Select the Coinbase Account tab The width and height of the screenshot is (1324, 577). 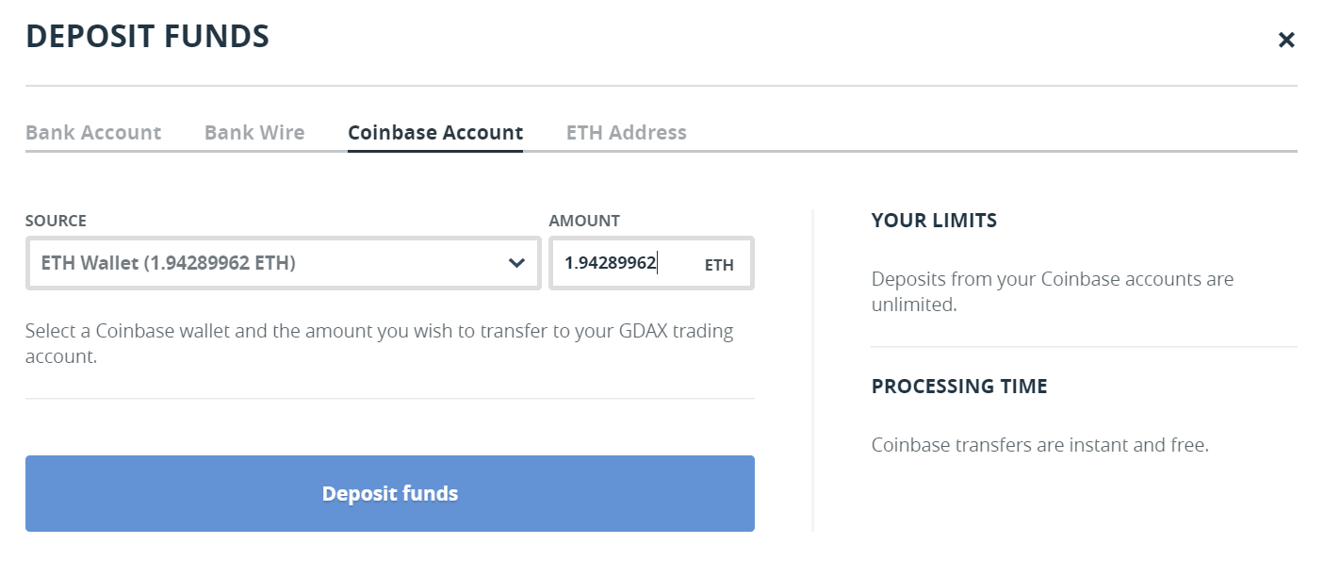point(435,133)
